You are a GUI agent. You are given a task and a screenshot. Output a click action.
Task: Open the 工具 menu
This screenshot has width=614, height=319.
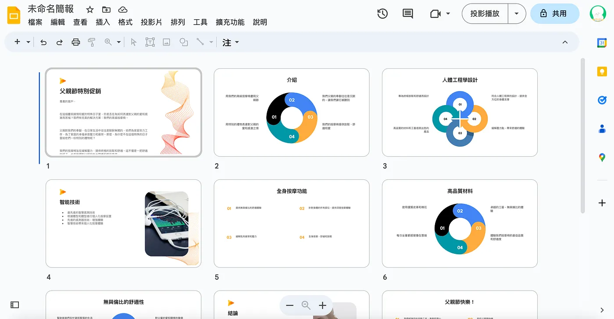200,22
